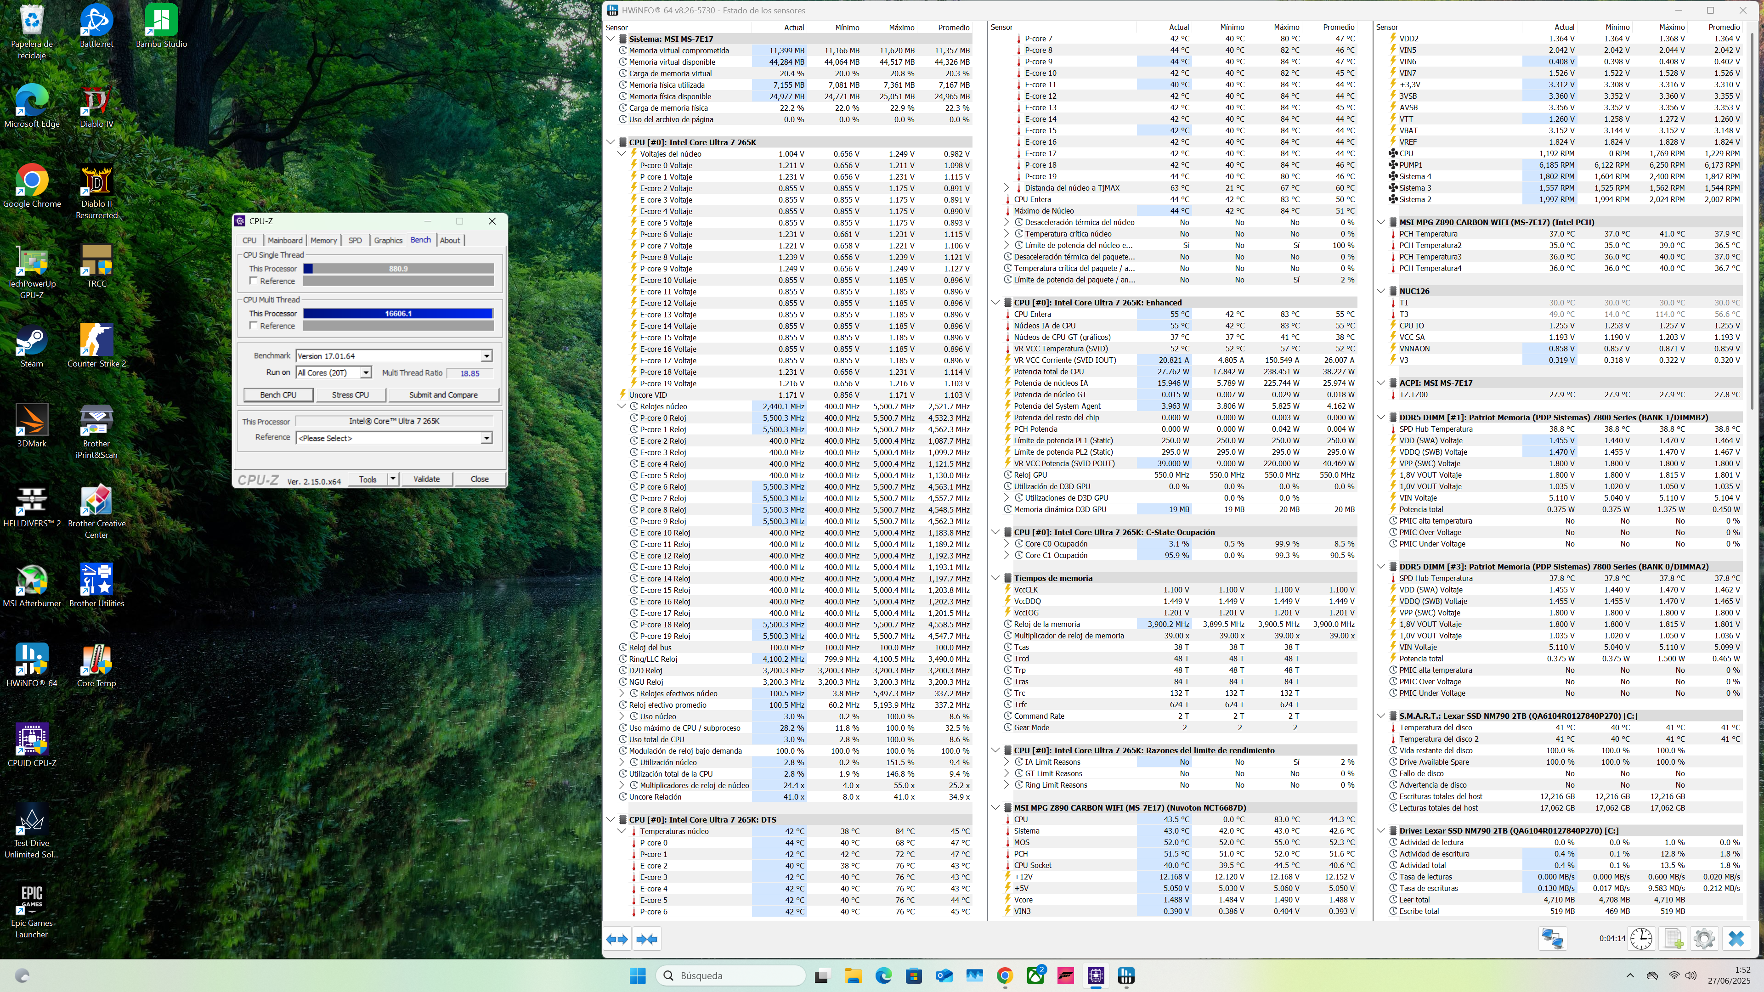
Task: Click the taskbar clock showing 1:52
Action: [x=1729, y=975]
